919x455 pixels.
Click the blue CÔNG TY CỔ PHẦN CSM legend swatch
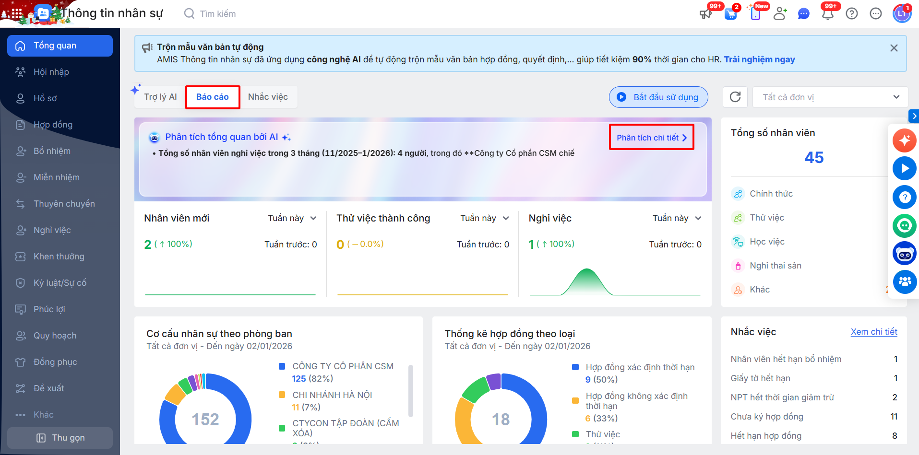coord(282,366)
